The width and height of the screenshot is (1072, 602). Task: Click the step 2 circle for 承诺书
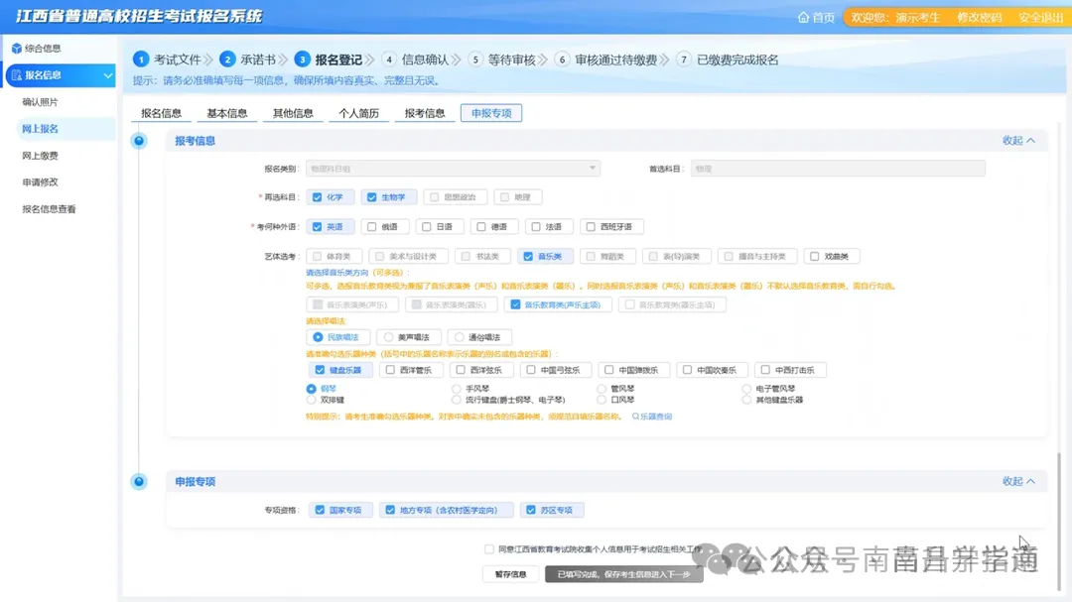click(x=227, y=60)
